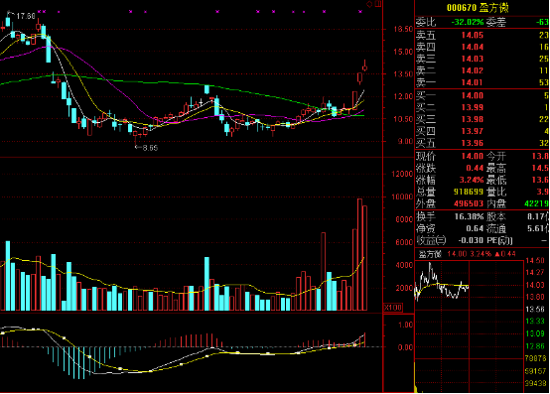Select the 买一 14.00 bid price row
This screenshot has height=394, width=550.
click(x=481, y=95)
